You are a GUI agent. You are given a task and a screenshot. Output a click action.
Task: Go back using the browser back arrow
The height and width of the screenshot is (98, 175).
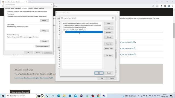(x=2, y=6)
